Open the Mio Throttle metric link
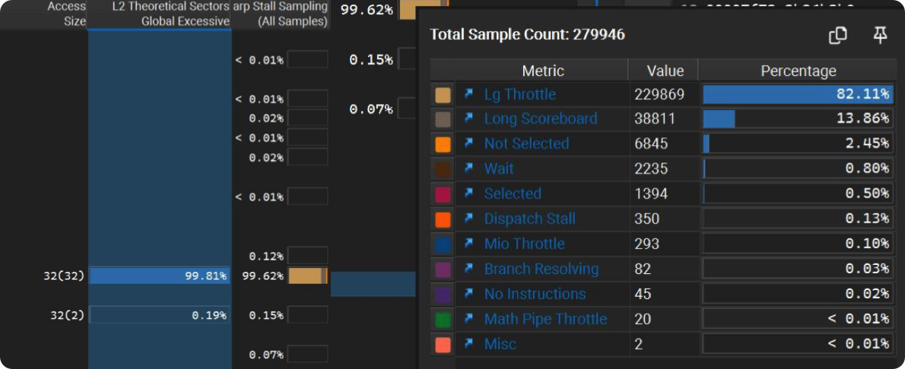This screenshot has height=369, width=905. click(x=525, y=244)
